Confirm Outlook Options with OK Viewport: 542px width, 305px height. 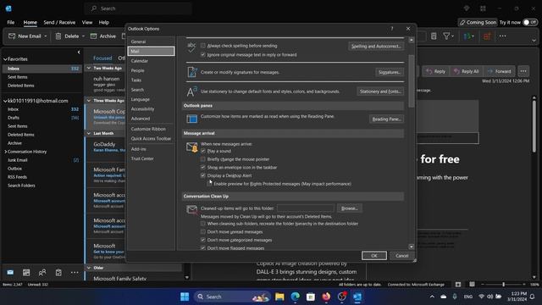[374, 256]
